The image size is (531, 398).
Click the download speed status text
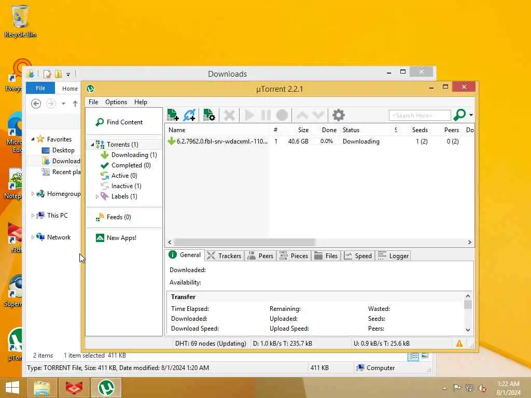[283, 344]
